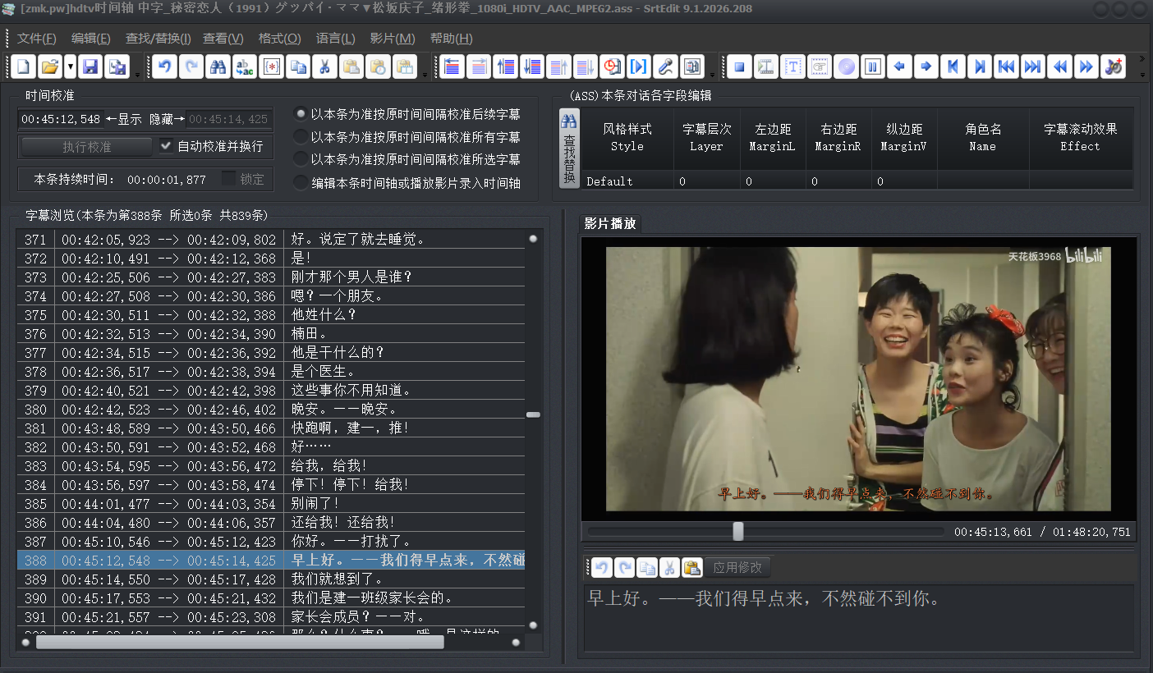Viewport: 1153px width, 673px height.
Task: Click the left-align subtitle lines icon
Action: [452, 66]
